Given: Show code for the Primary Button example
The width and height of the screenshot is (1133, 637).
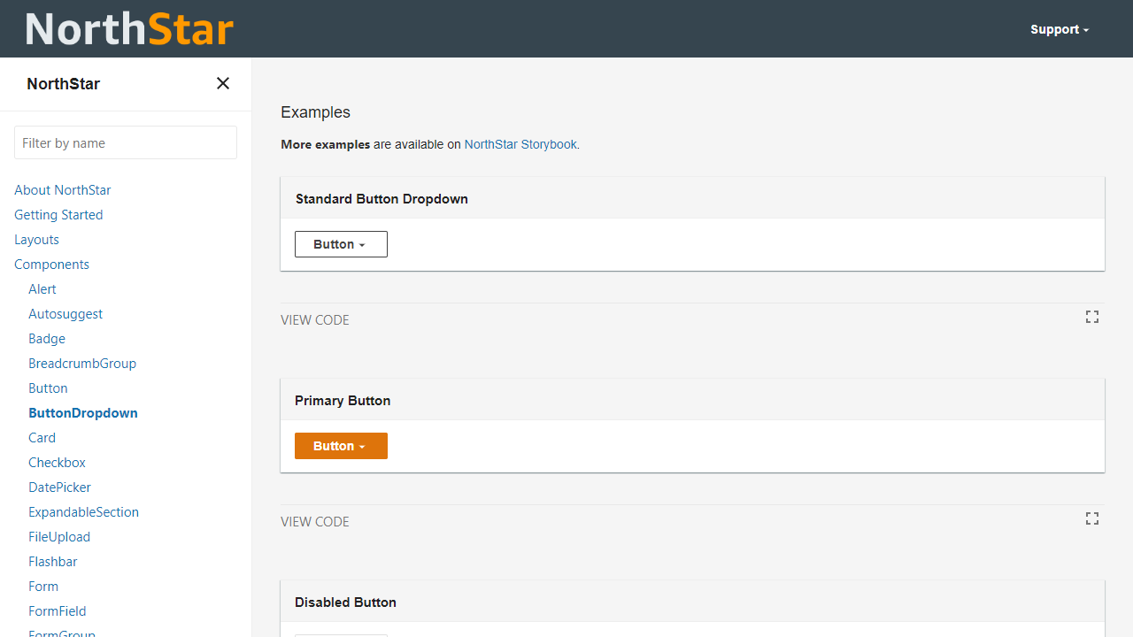Looking at the screenshot, I should click(315, 522).
